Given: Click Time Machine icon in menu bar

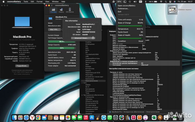Looking at the screenshot, I should 130,2.
